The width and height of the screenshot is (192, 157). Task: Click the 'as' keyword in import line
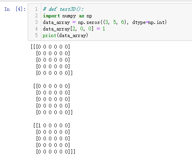81,16
